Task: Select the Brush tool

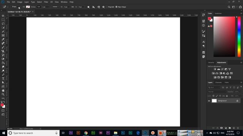Action: point(3,47)
